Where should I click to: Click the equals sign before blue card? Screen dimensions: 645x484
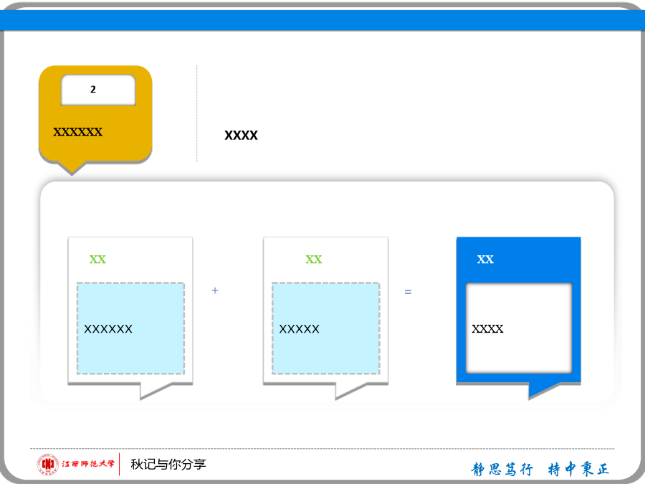[x=408, y=292]
